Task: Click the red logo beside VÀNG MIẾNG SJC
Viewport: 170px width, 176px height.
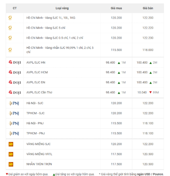Action: click(11, 144)
